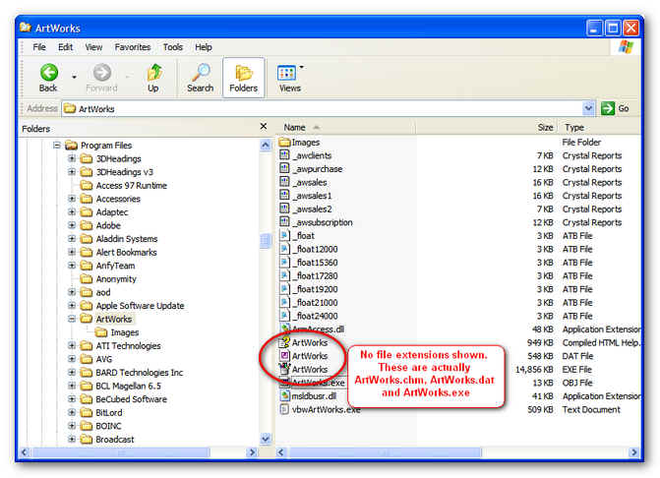
Task: Select BARD Technologies Inc folder
Action: pos(140,373)
